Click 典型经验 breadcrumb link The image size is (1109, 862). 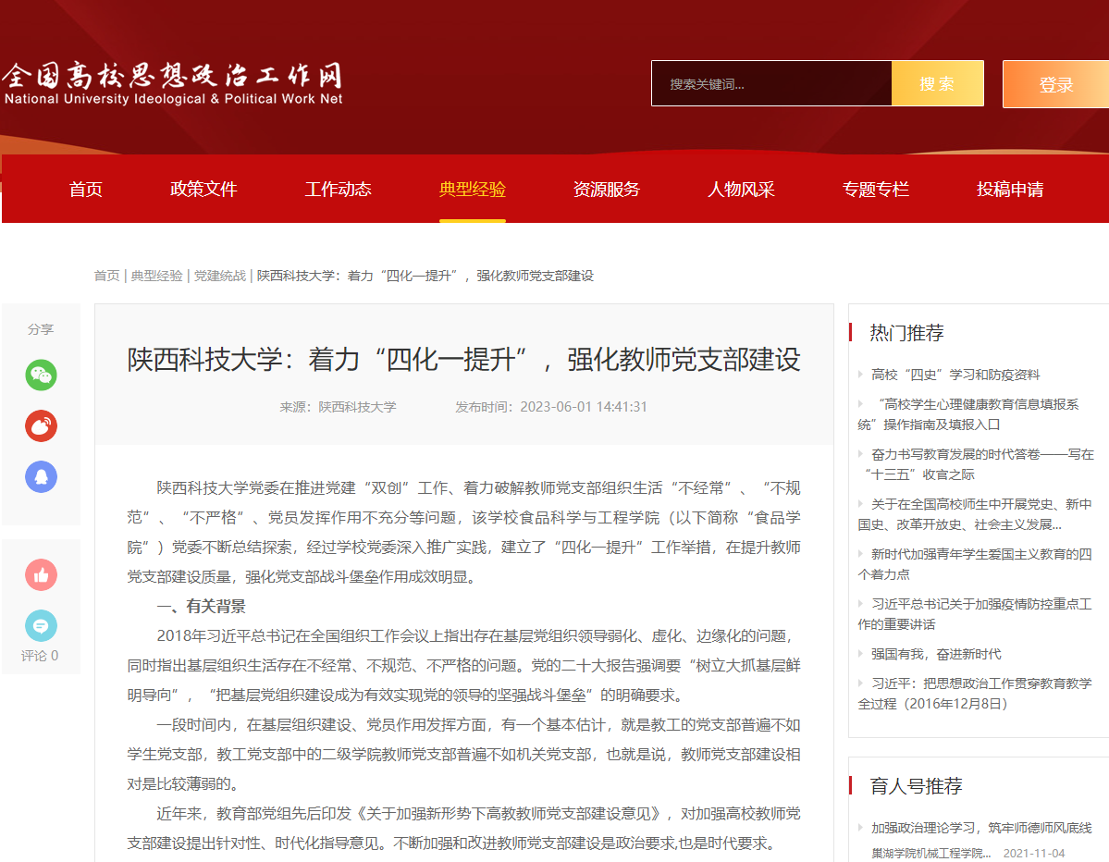[156, 276]
